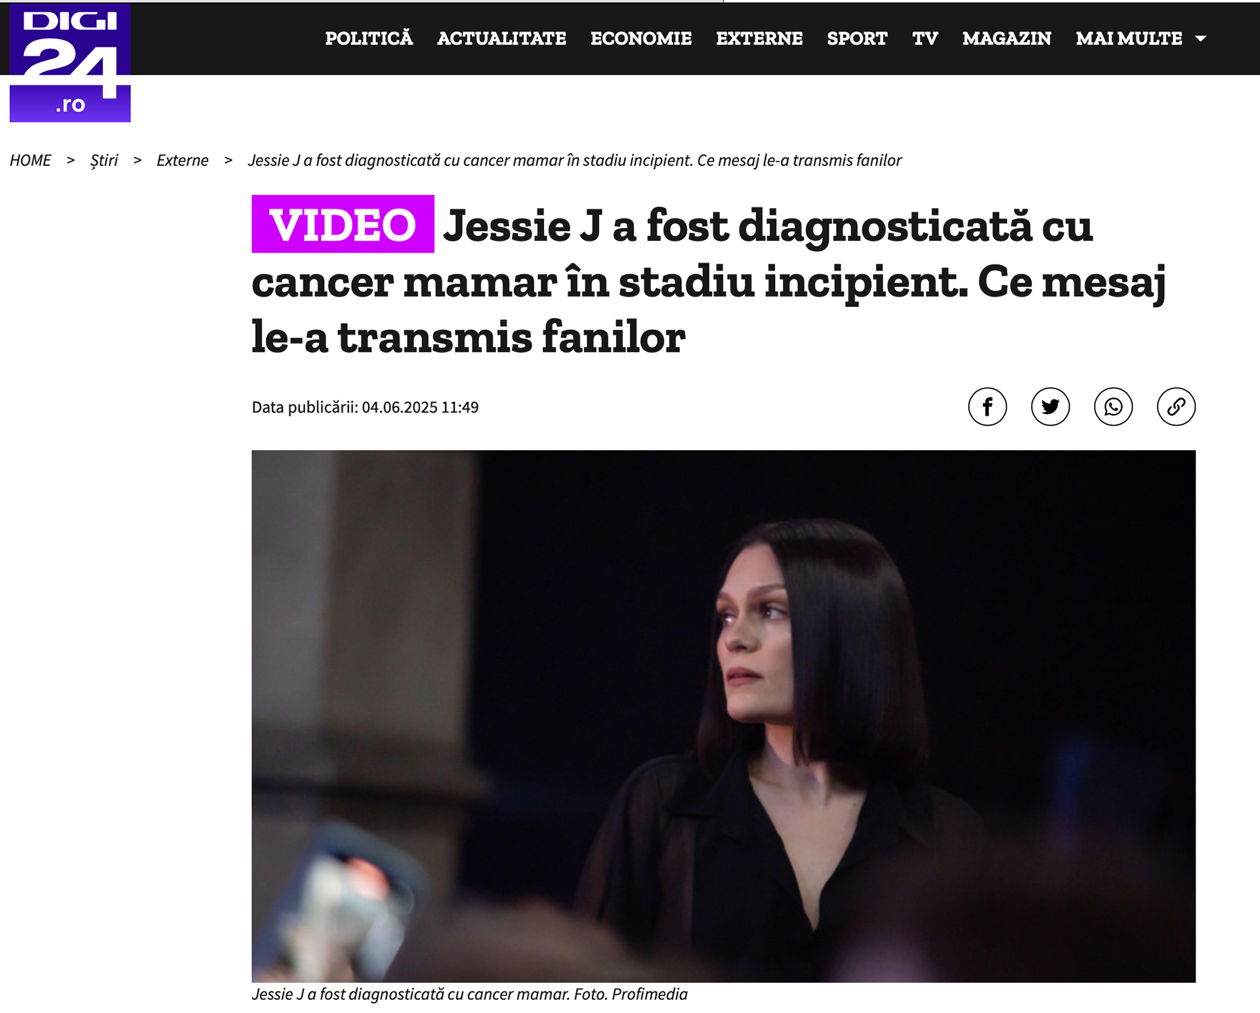Click HOME breadcrumb link

pyautogui.click(x=30, y=160)
